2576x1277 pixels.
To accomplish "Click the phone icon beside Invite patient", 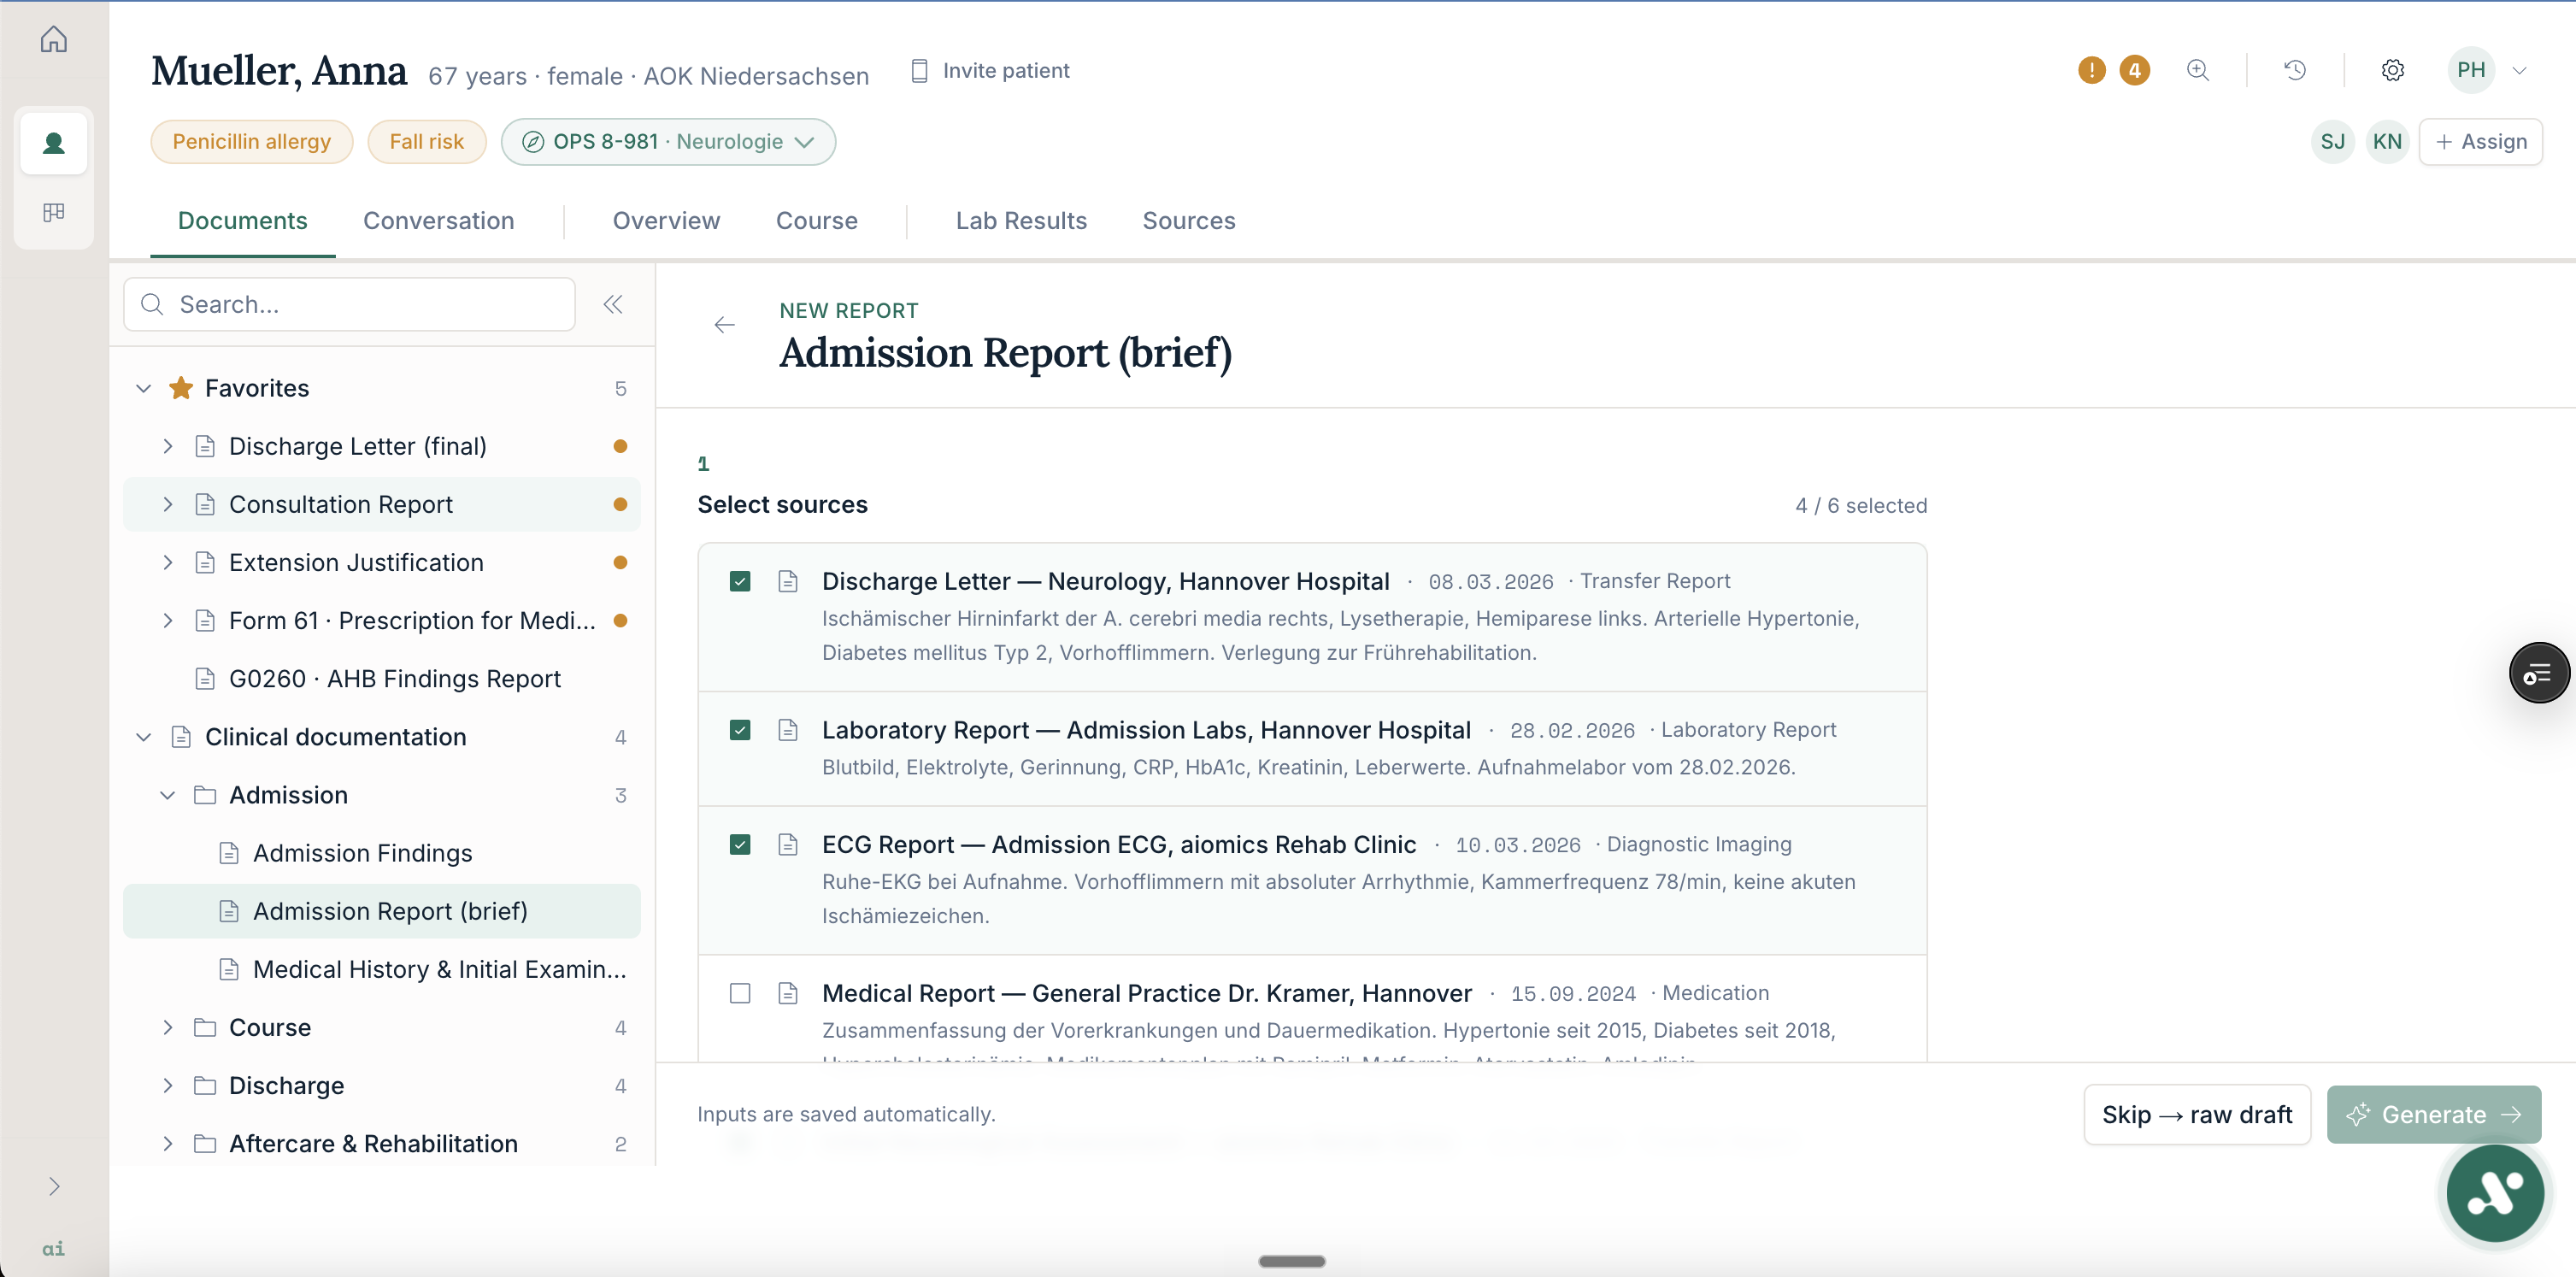I will [x=919, y=71].
